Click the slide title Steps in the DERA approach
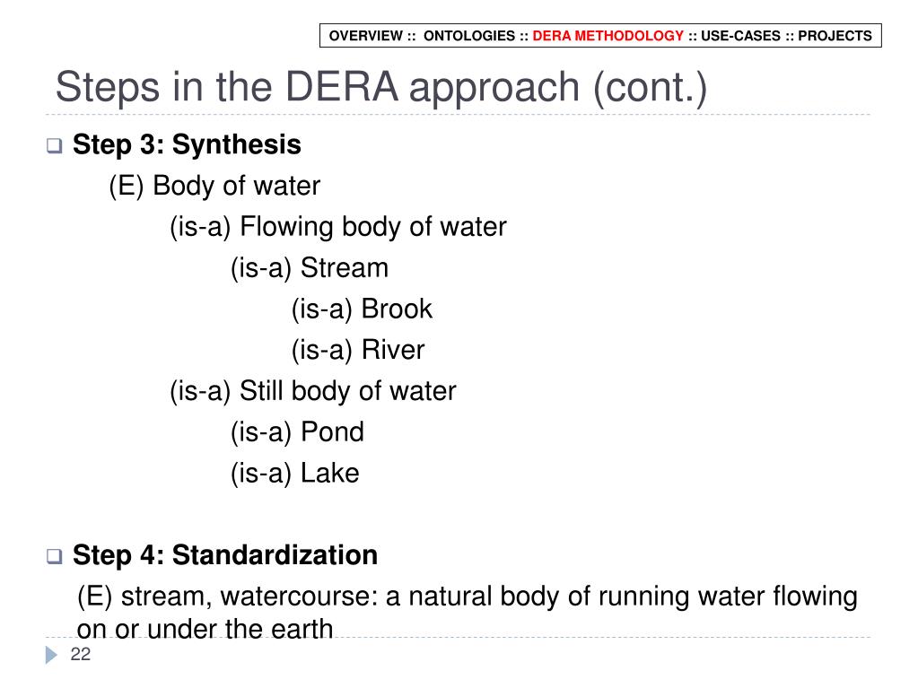Screen dimensions: 918x688 point(381,87)
